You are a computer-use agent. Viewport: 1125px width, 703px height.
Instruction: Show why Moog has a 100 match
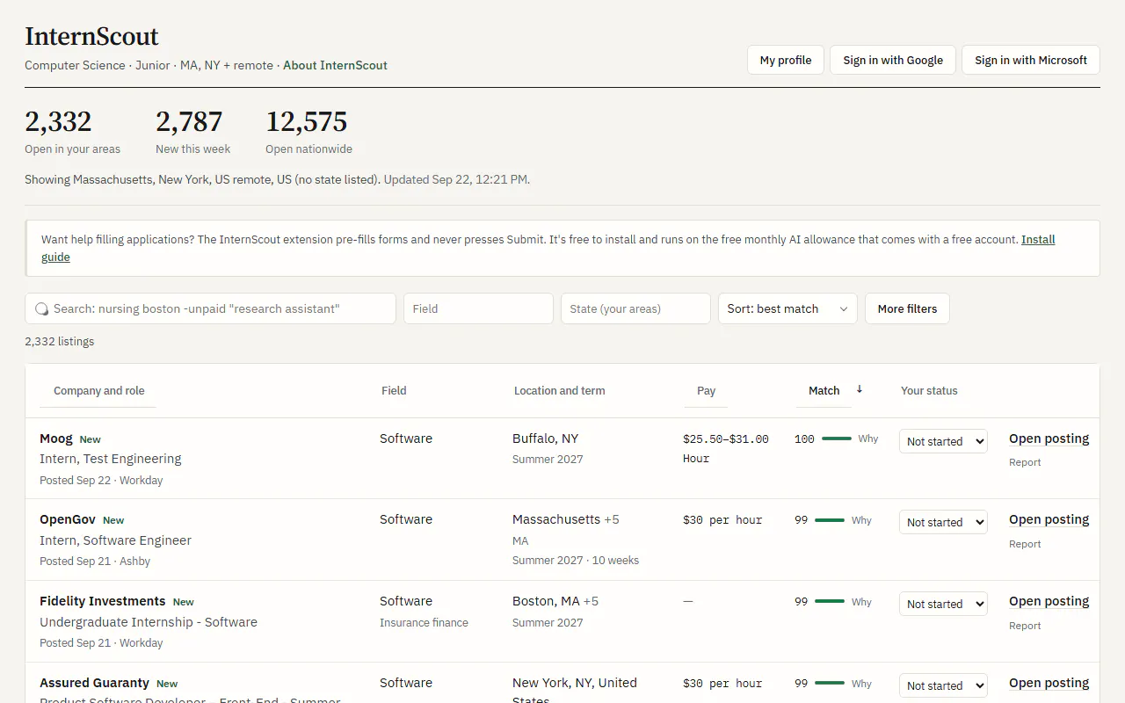(868, 438)
